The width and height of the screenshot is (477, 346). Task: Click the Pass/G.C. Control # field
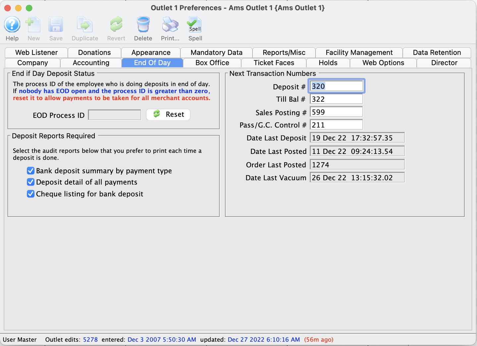tap(336, 125)
